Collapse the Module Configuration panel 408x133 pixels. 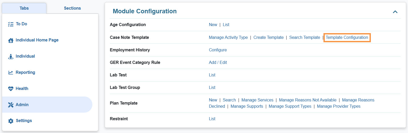pyautogui.click(x=395, y=12)
